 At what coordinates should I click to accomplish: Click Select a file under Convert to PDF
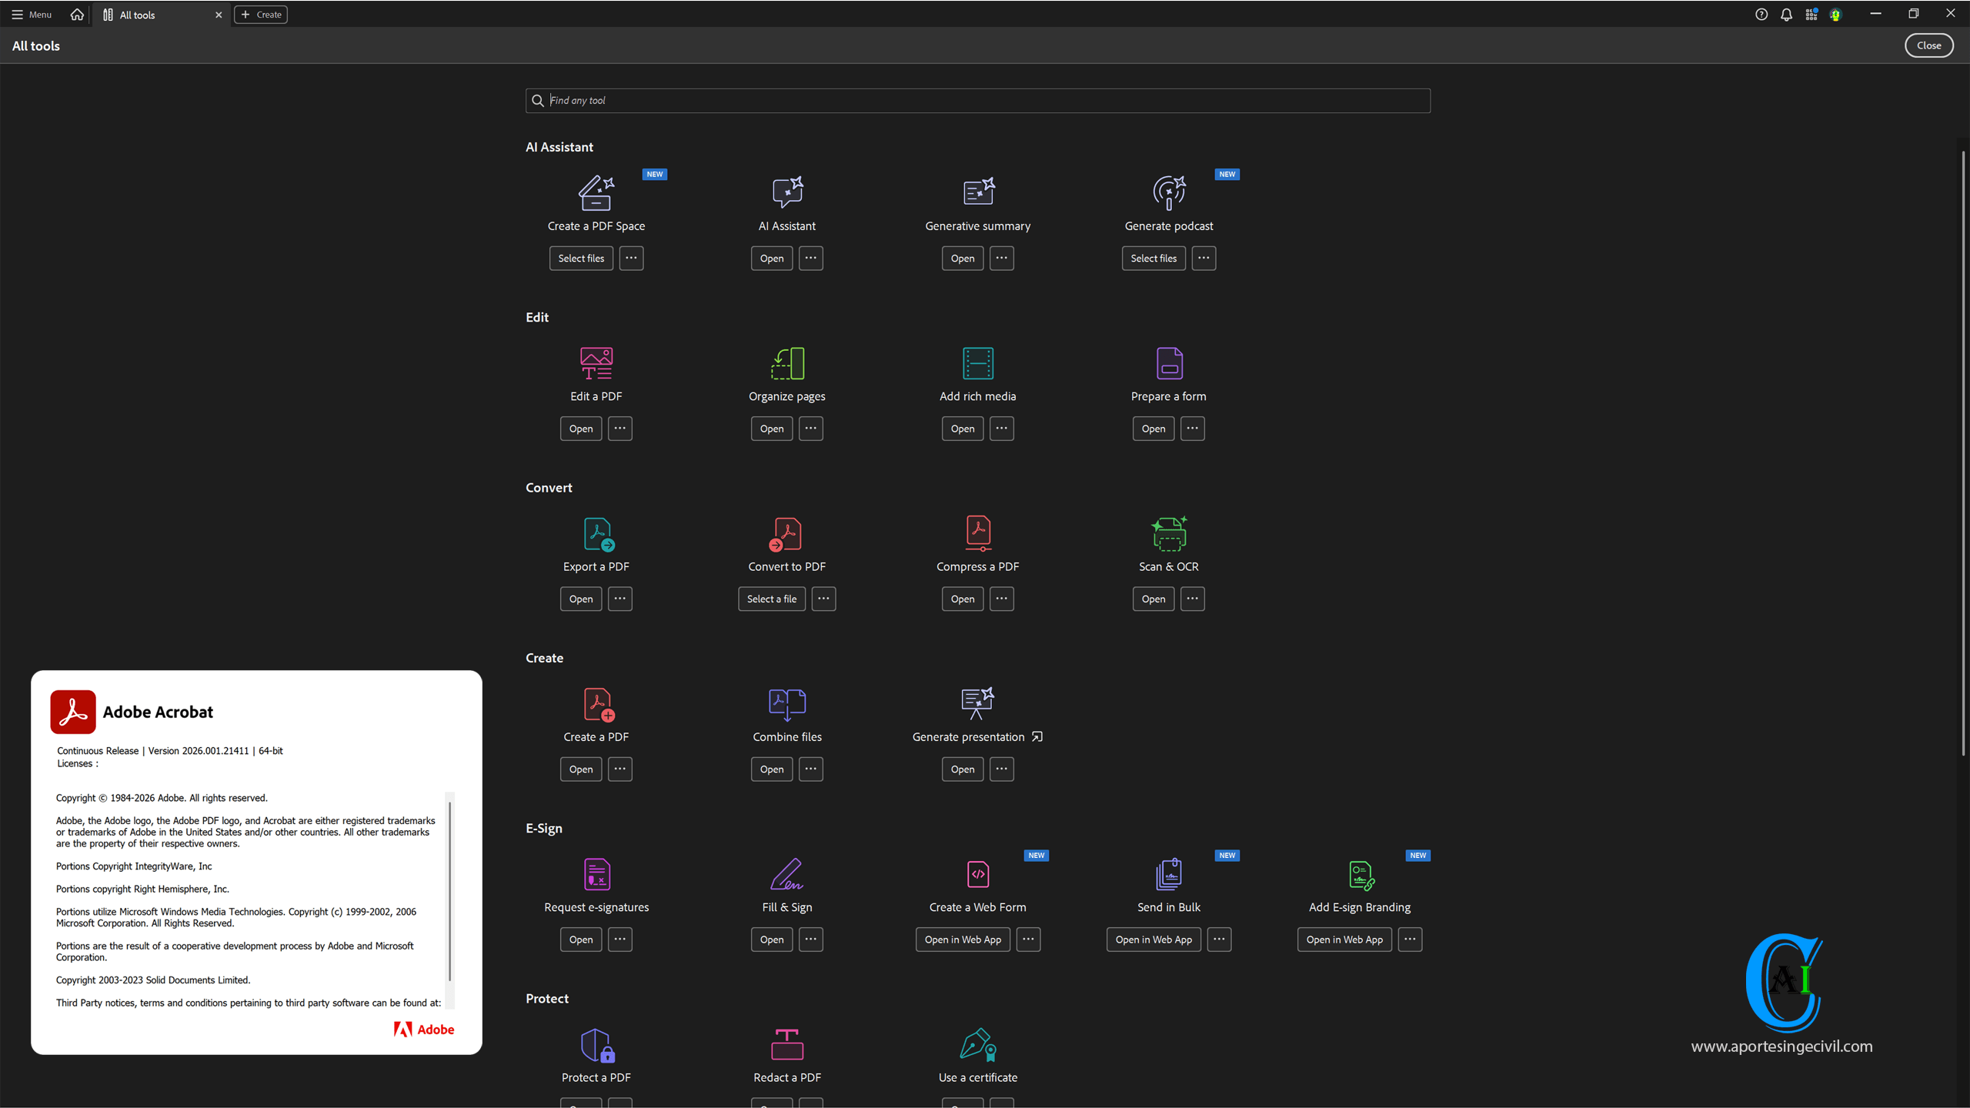coord(771,599)
